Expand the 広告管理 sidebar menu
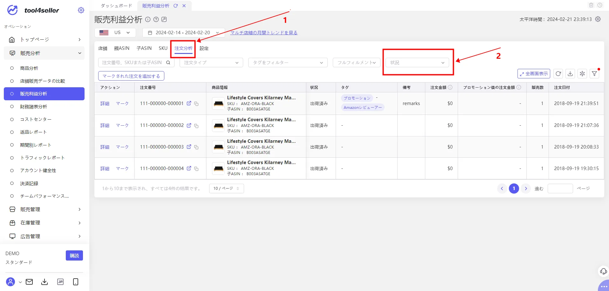Viewport: 609px width, 291px height. pos(44,236)
